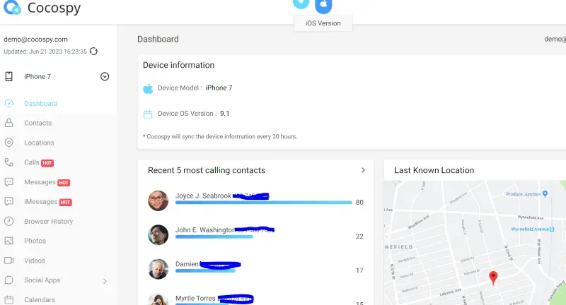Click the Dashboard gauge icon
This screenshot has width=566, height=305.
9,104
